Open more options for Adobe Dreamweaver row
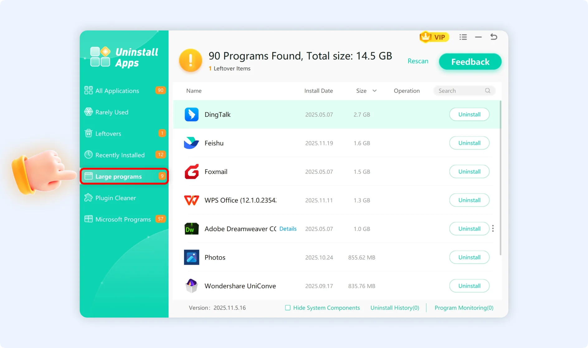Viewport: 588px width, 348px height. tap(493, 229)
